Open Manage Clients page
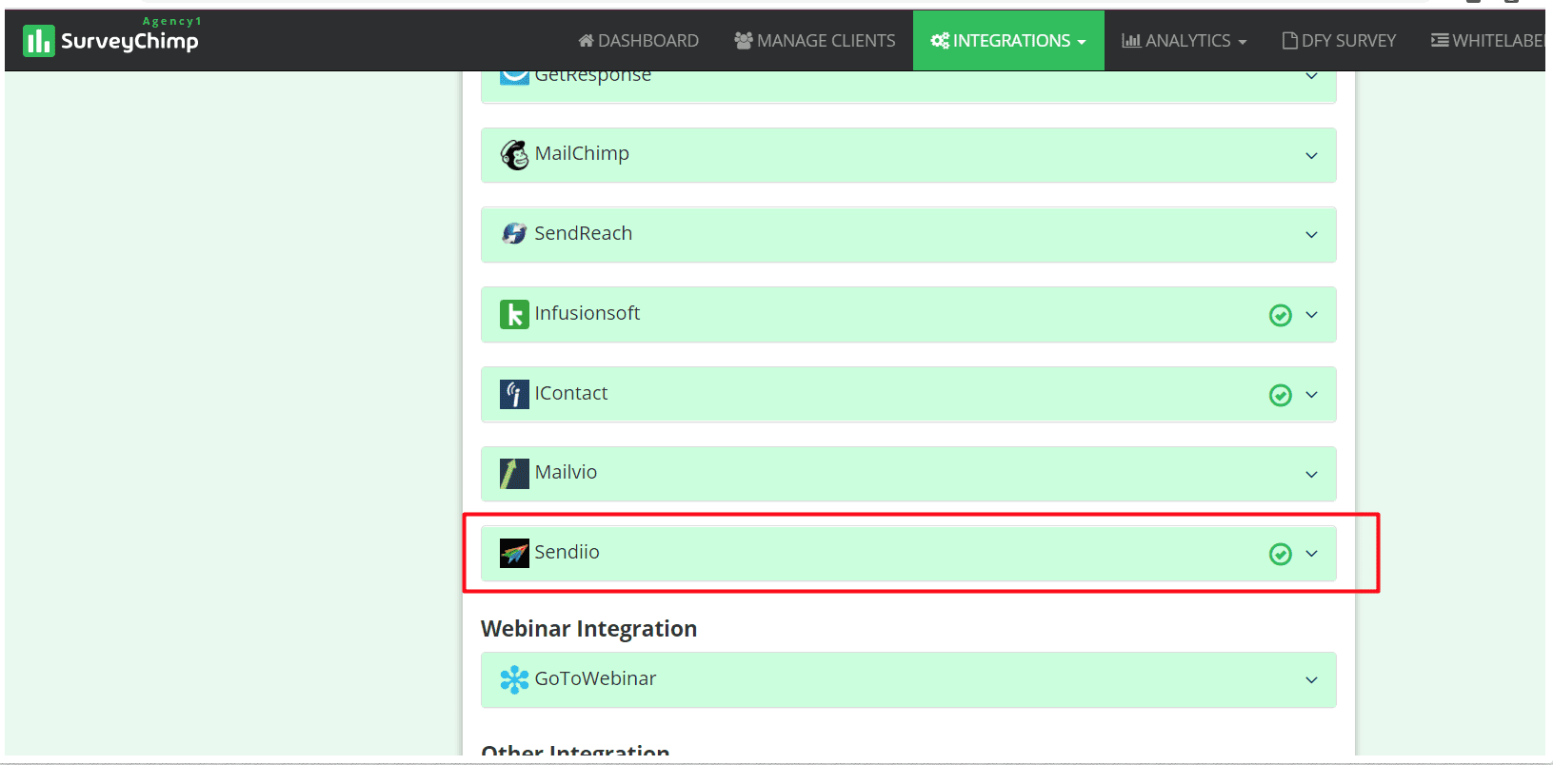 click(x=814, y=41)
